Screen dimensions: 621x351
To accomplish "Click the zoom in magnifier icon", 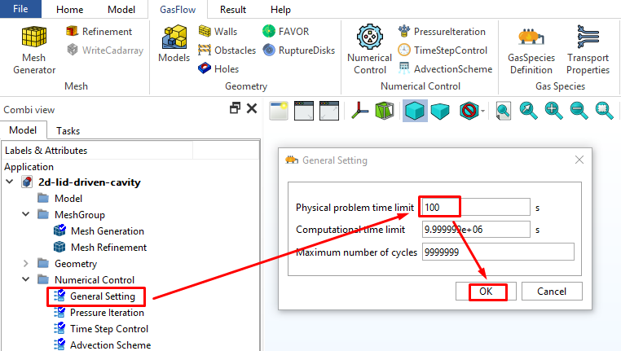I will (553, 110).
